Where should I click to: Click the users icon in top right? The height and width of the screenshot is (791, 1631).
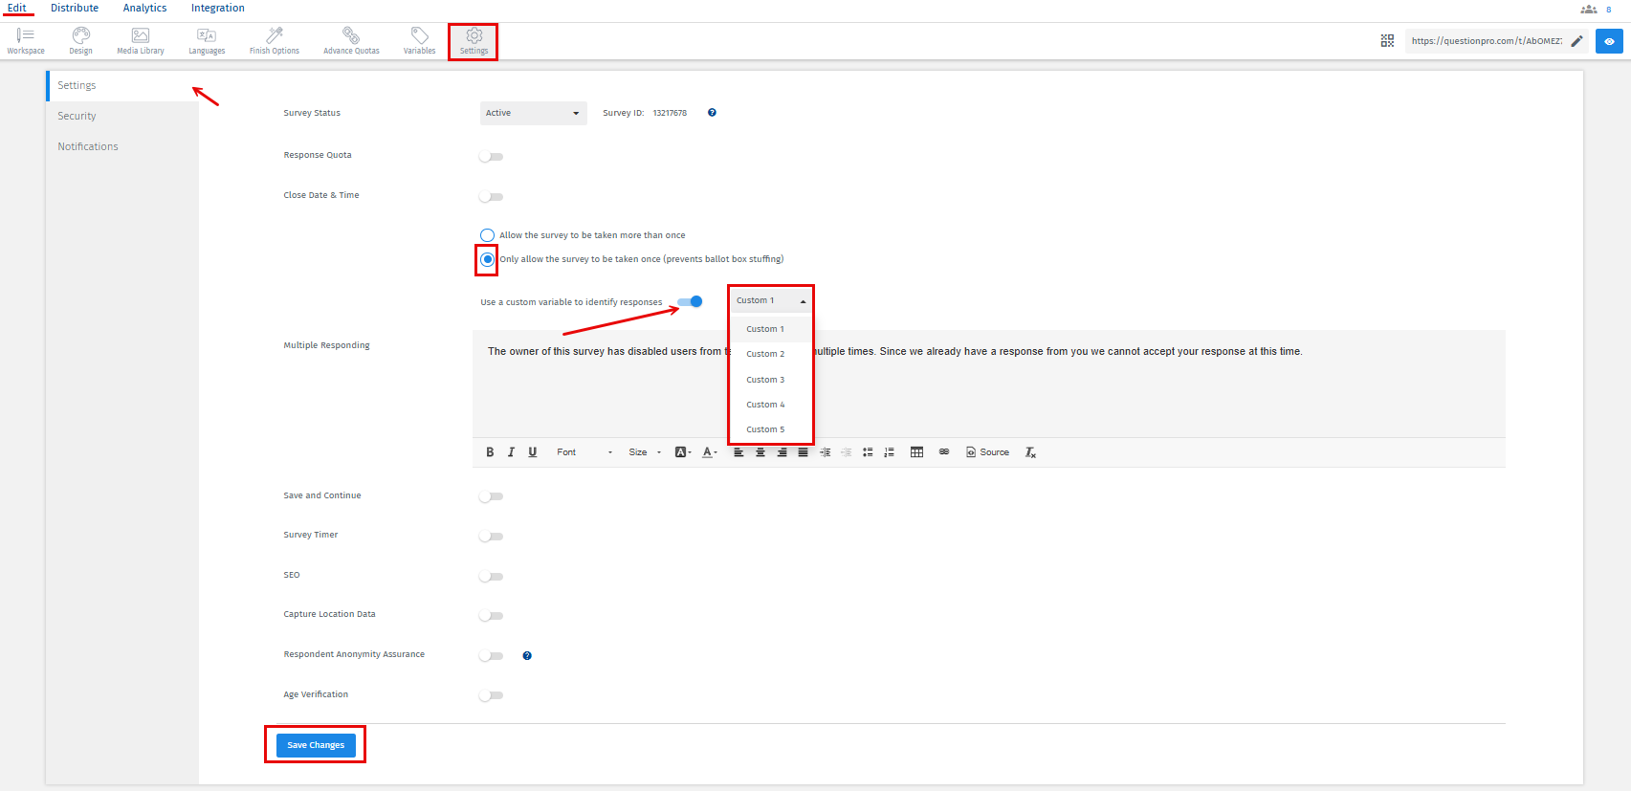coord(1589,10)
